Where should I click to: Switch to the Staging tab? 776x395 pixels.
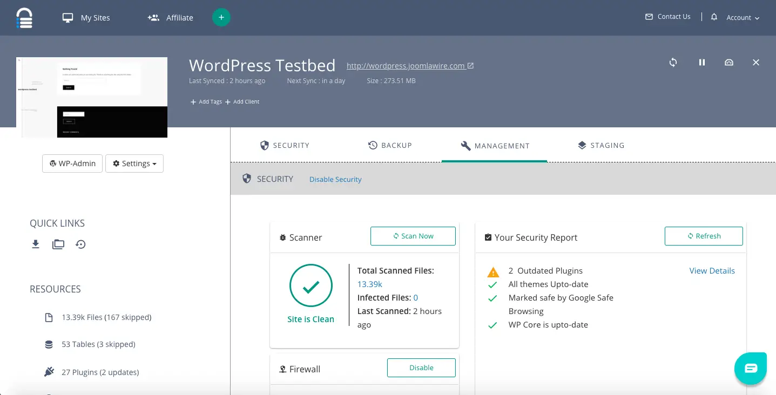[601, 145]
